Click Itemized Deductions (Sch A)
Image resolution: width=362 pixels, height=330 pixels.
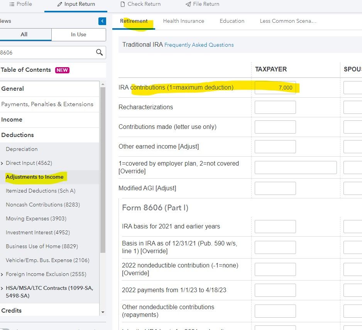coord(41,191)
